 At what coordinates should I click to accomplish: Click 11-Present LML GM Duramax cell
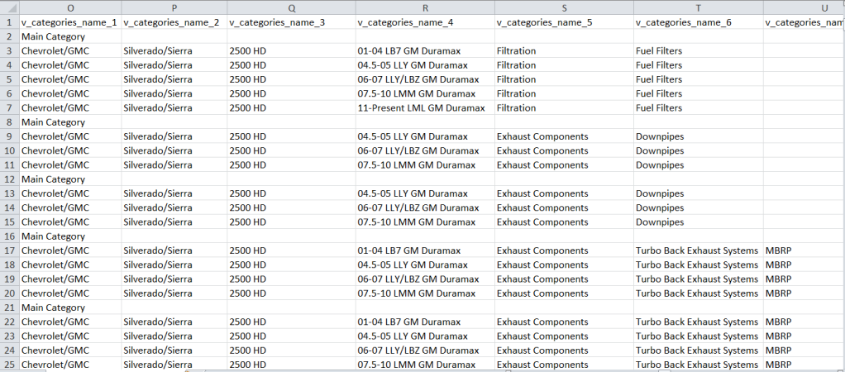425,107
